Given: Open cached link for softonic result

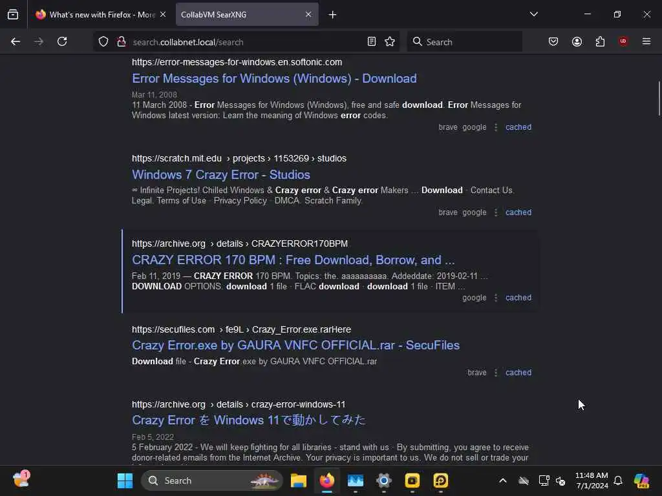Looking at the screenshot, I should (518, 127).
